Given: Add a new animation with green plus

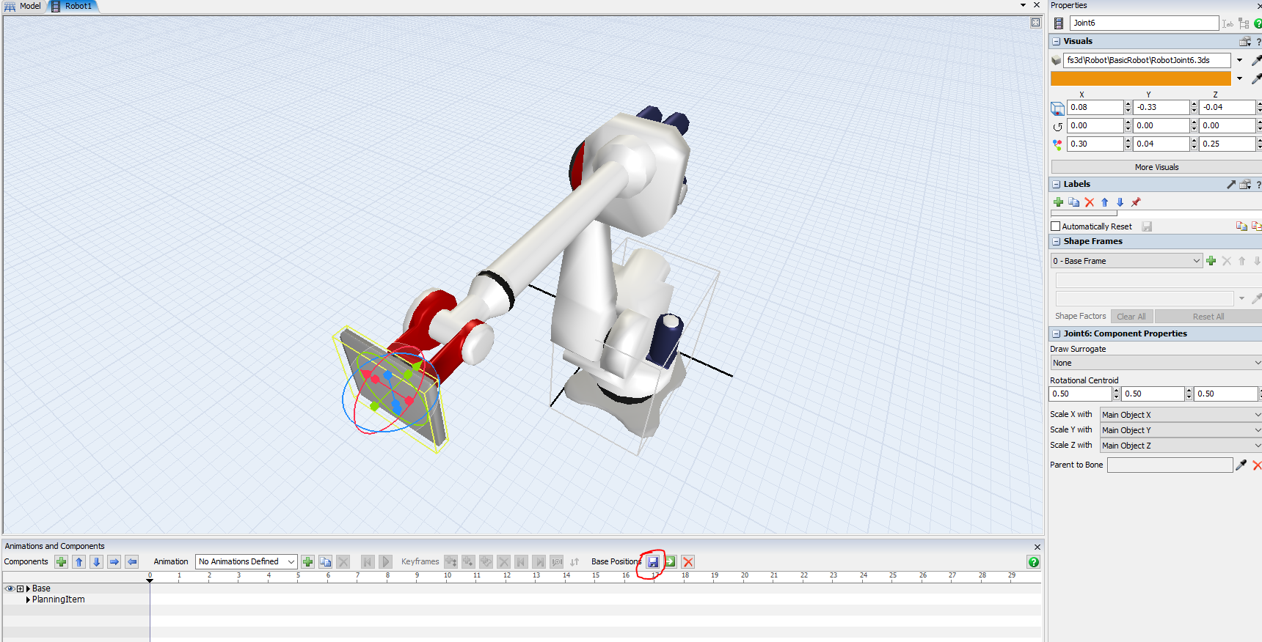Looking at the screenshot, I should tap(308, 562).
